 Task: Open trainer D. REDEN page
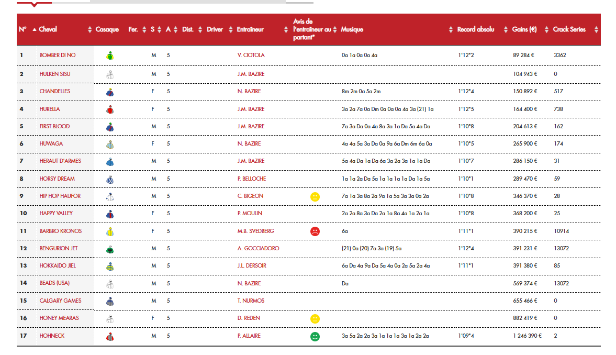(249, 318)
